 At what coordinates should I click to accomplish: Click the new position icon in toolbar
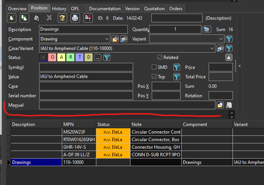pos(12,18)
